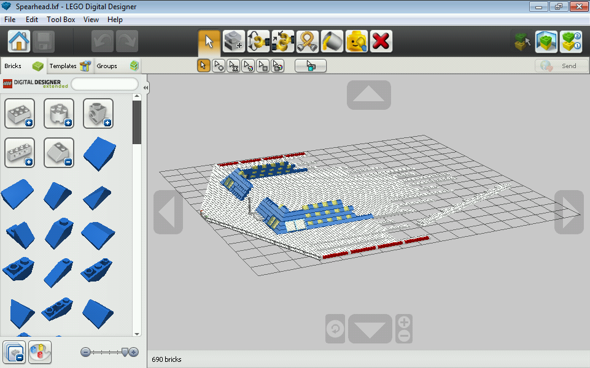The image size is (590, 368).
Task: Open the Help menu
Action: click(115, 20)
